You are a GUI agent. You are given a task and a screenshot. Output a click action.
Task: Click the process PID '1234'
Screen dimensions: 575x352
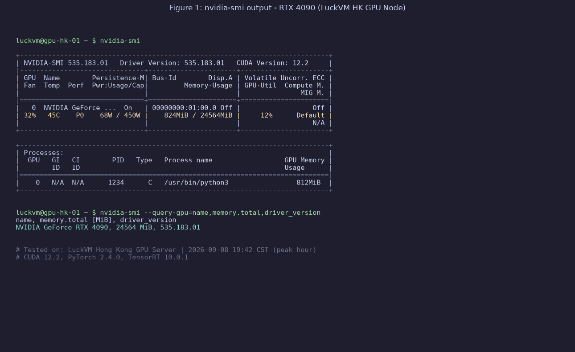[x=116, y=183]
